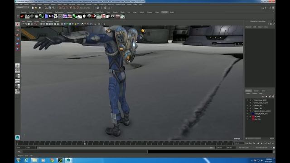Open the No Character Set dropdown

(x=261, y=148)
